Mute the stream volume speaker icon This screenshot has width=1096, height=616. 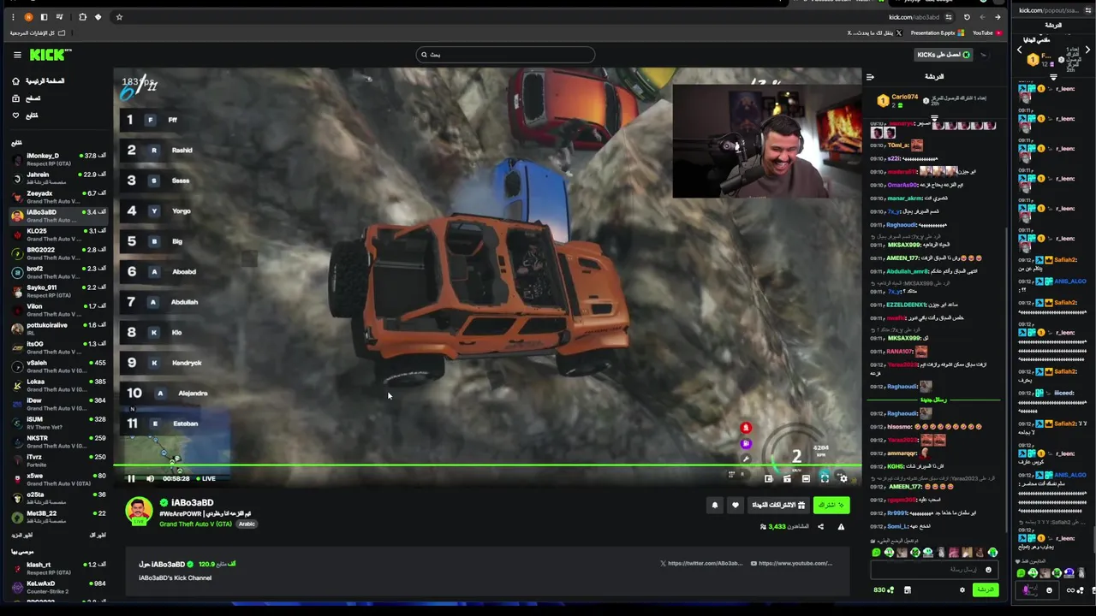coord(151,479)
